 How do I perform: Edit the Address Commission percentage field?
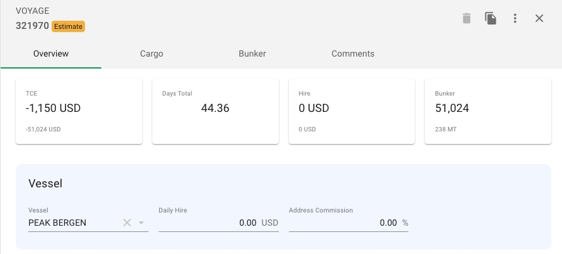pos(343,223)
